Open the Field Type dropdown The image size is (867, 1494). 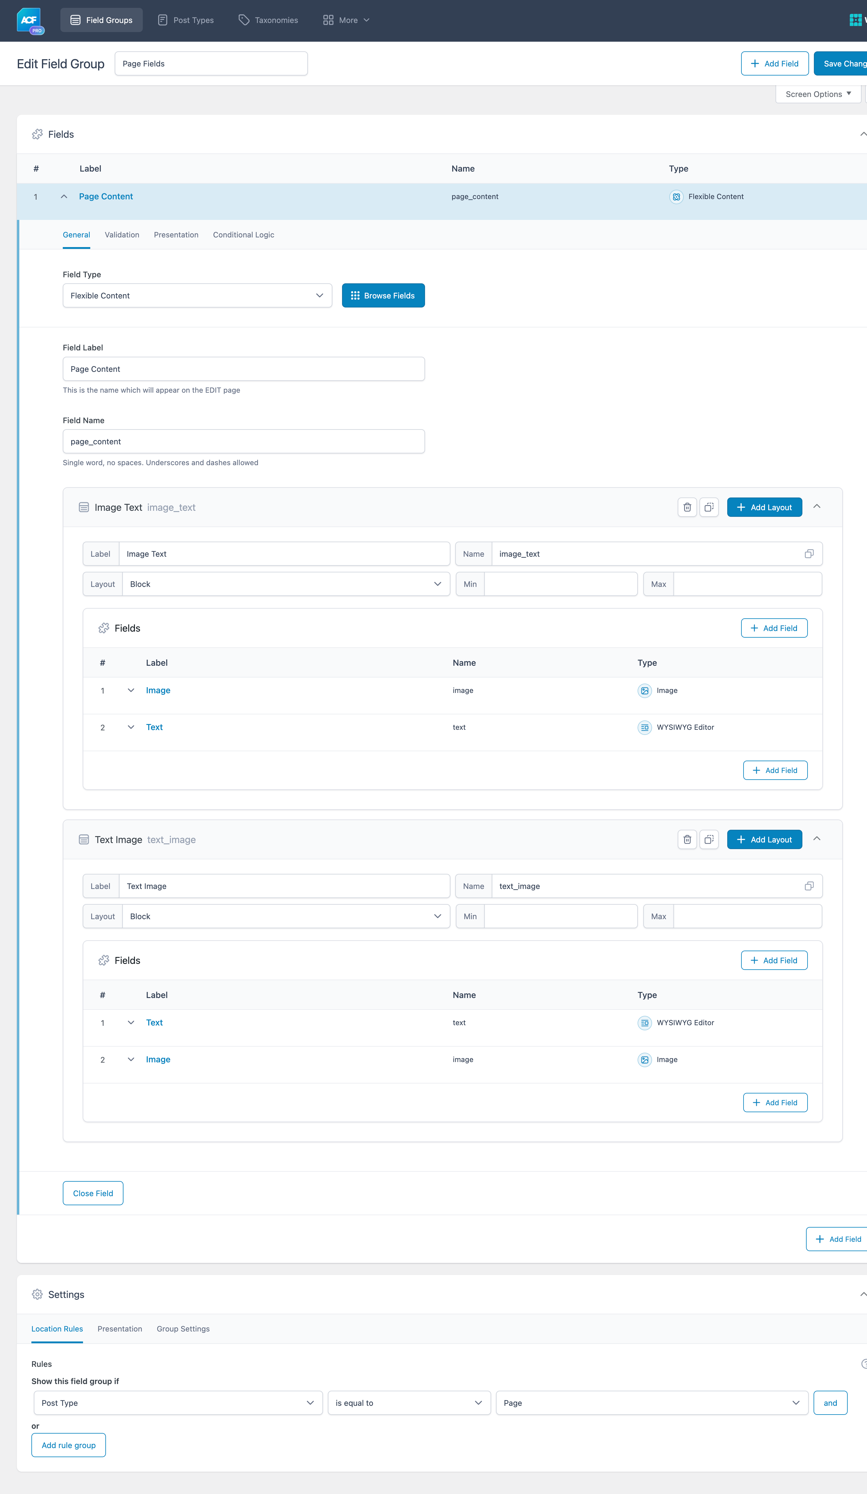[197, 295]
